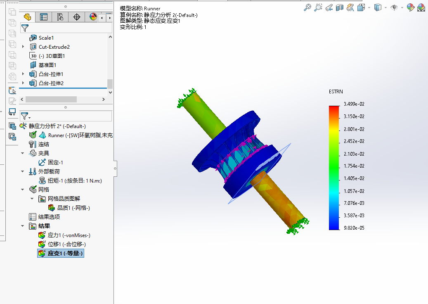Image resolution: width=428 pixels, height=304 pixels.
Task: Select the 凸台-拉伸2 feature icon
Action: (33, 83)
